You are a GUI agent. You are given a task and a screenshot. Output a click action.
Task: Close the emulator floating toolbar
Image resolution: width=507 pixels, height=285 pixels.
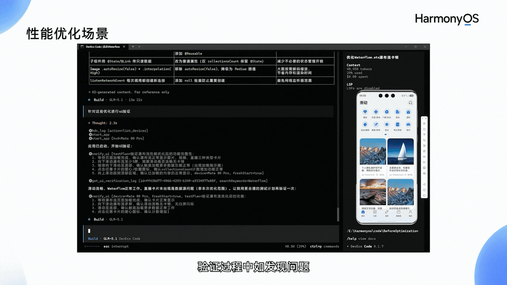426,118
